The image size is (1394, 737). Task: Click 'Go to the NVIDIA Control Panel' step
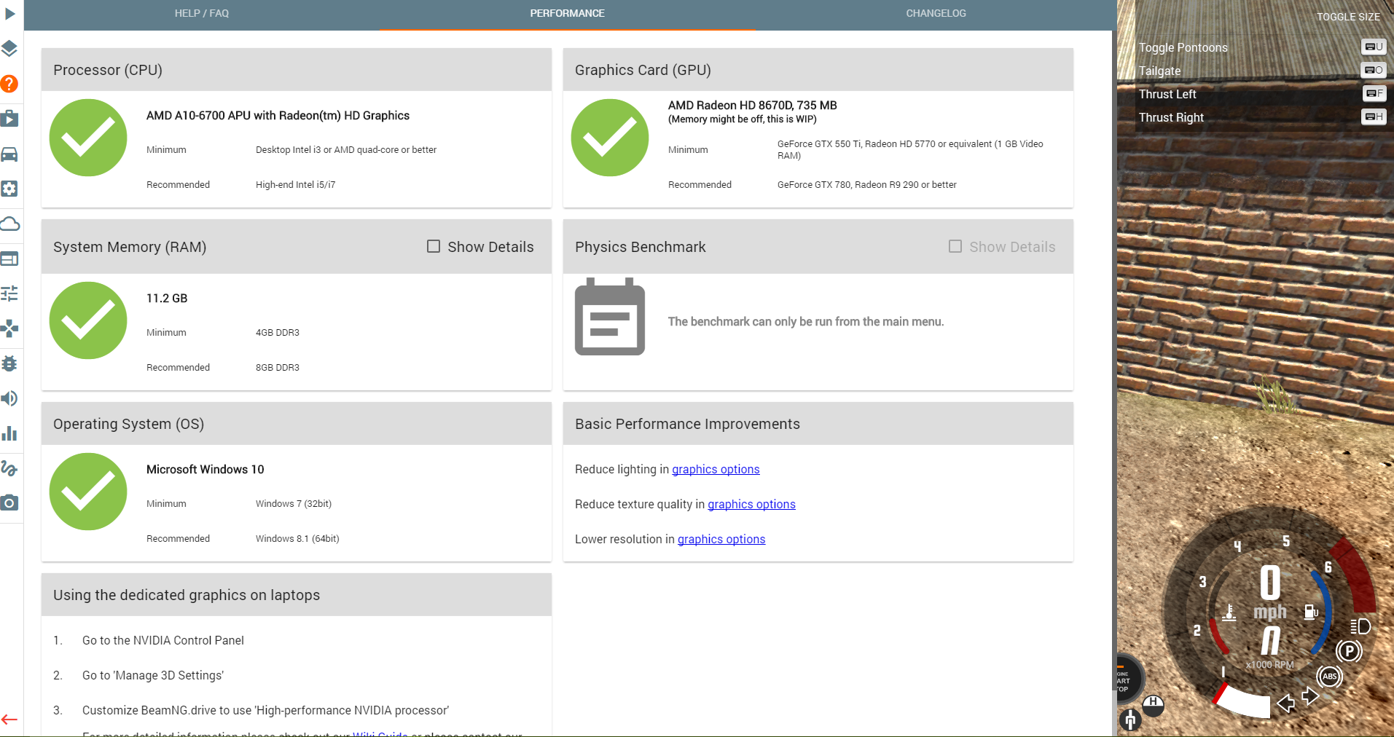(x=163, y=641)
